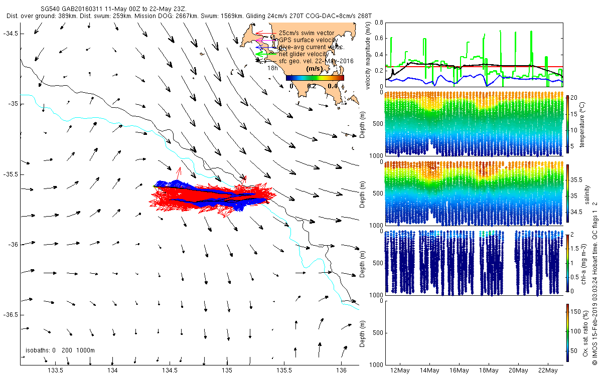
Task: Click the longitude tick '135.5'
Action: [284, 370]
